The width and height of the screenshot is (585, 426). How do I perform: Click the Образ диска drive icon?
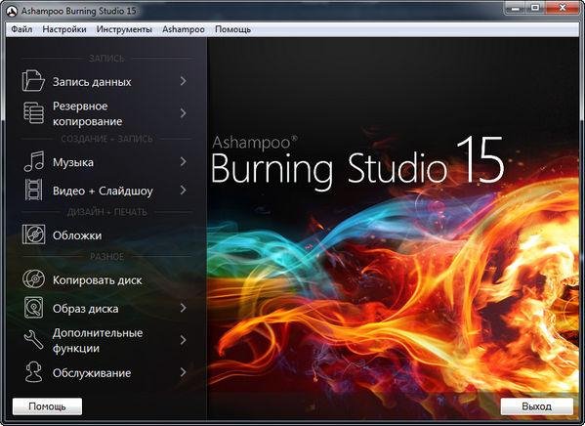click(33, 308)
